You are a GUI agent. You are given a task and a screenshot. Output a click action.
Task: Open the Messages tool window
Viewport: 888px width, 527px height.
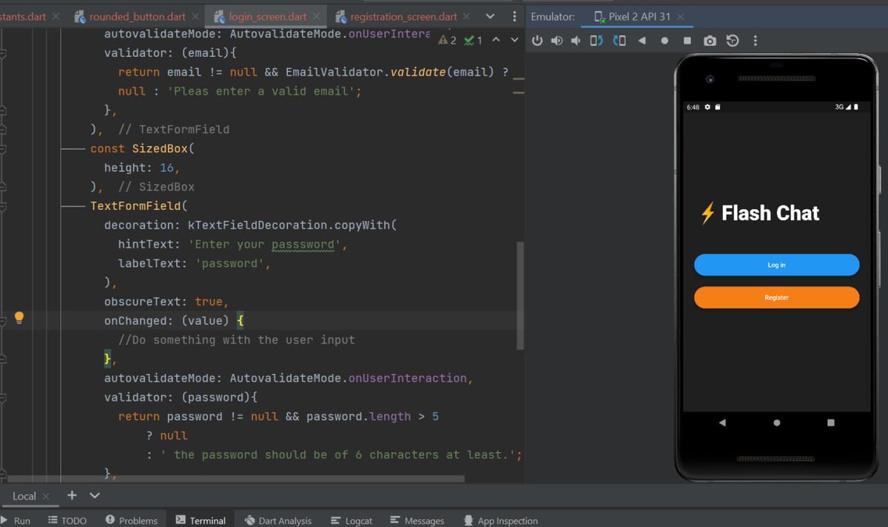click(x=417, y=520)
